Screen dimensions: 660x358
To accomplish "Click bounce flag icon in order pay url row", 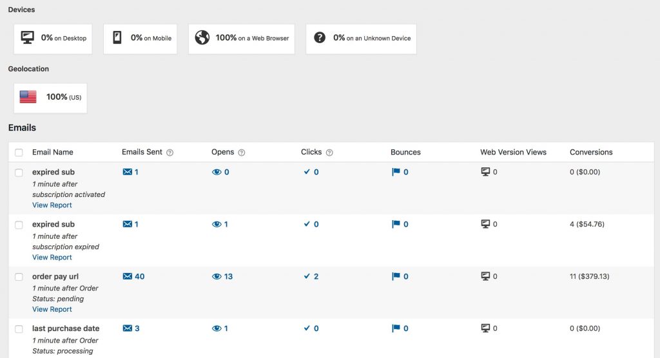I will coord(396,276).
